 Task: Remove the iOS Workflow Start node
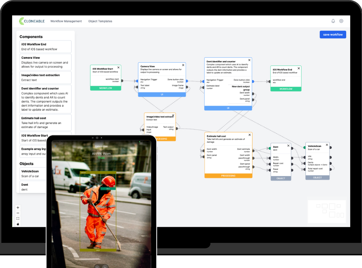pyautogui.click(x=118, y=68)
